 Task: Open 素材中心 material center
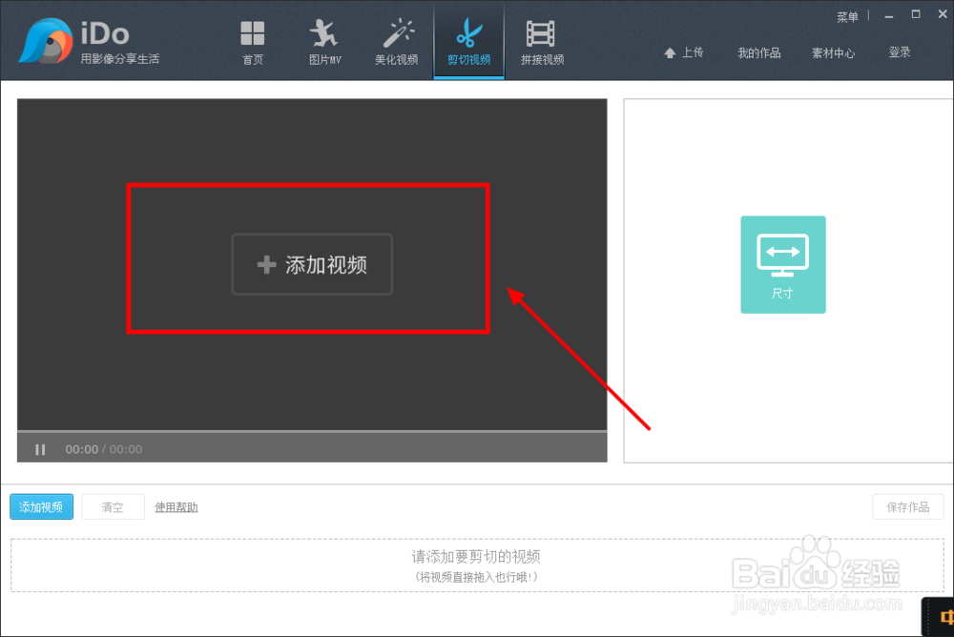click(833, 53)
